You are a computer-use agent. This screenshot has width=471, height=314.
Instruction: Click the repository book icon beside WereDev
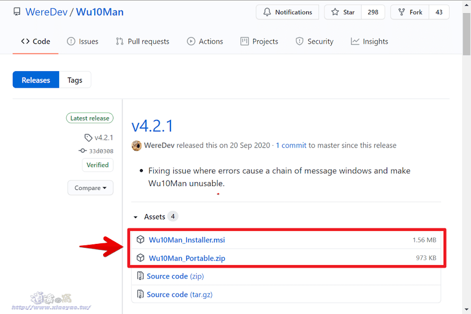click(17, 12)
